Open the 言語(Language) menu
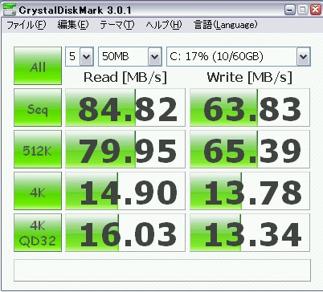 [225, 25]
